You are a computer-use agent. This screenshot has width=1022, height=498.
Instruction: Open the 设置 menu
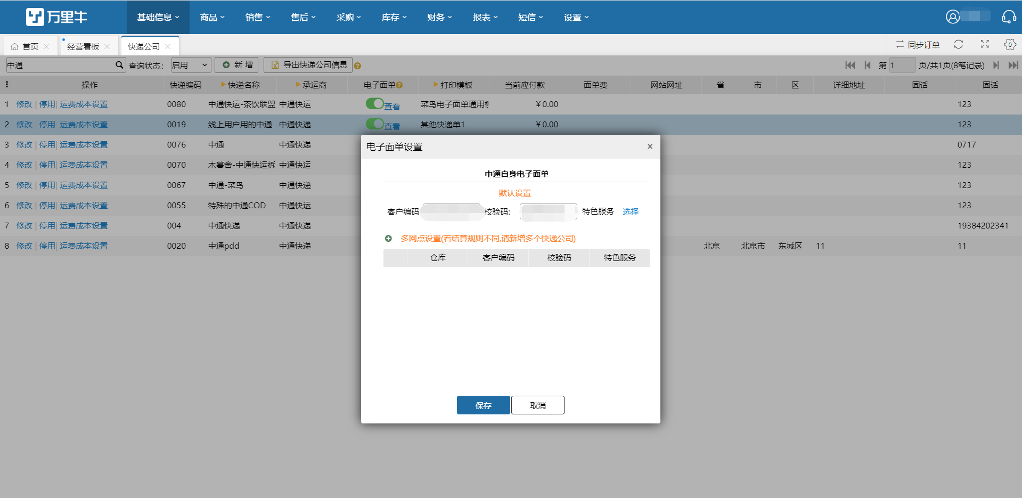click(576, 17)
